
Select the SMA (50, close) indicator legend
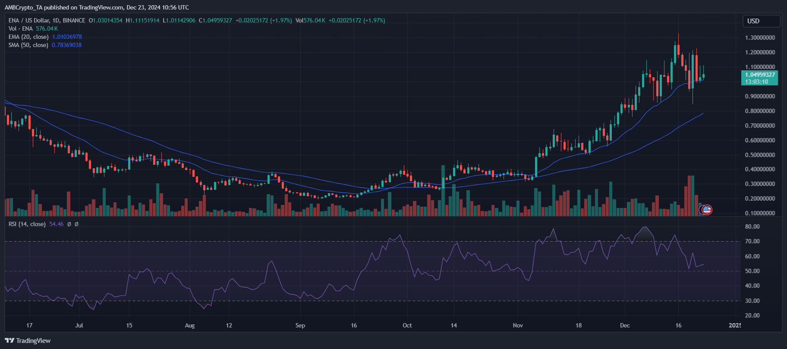(28, 45)
